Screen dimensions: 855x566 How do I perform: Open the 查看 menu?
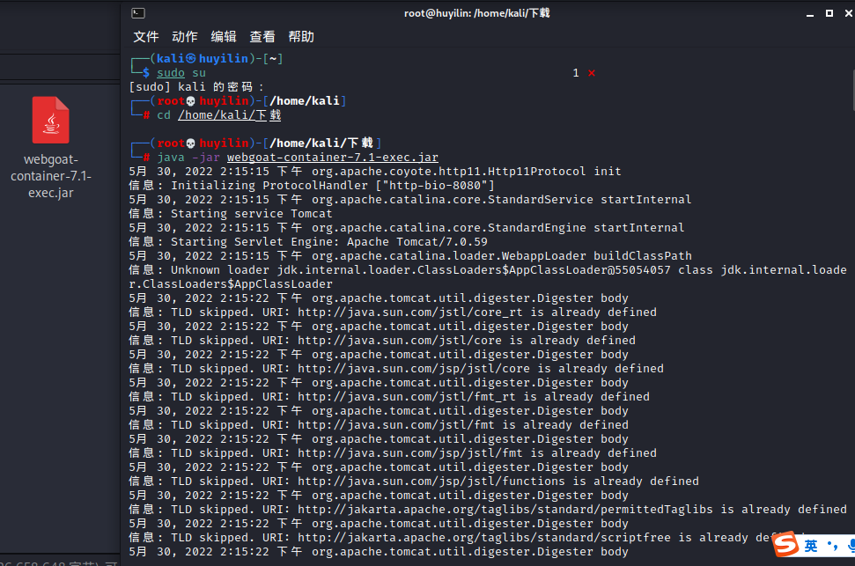click(x=262, y=37)
